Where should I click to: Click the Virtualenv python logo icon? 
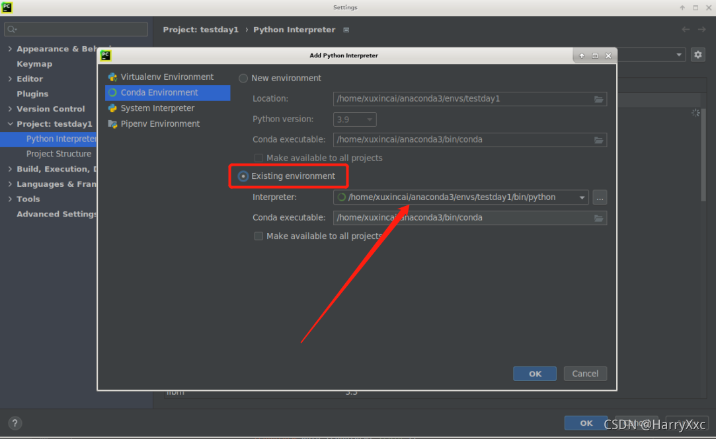pyautogui.click(x=112, y=77)
